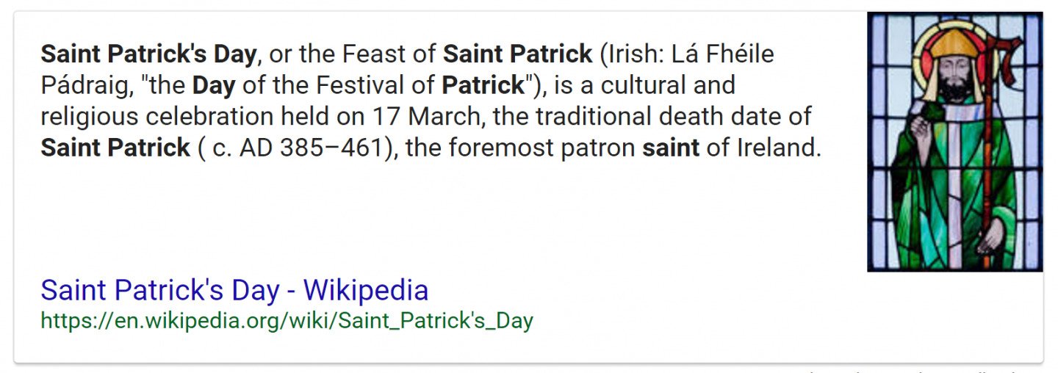Screen dimensions: 1058x373
Task: Click bold "Saint Patrick" before "( c. AD"
Action: pyautogui.click(x=115, y=148)
